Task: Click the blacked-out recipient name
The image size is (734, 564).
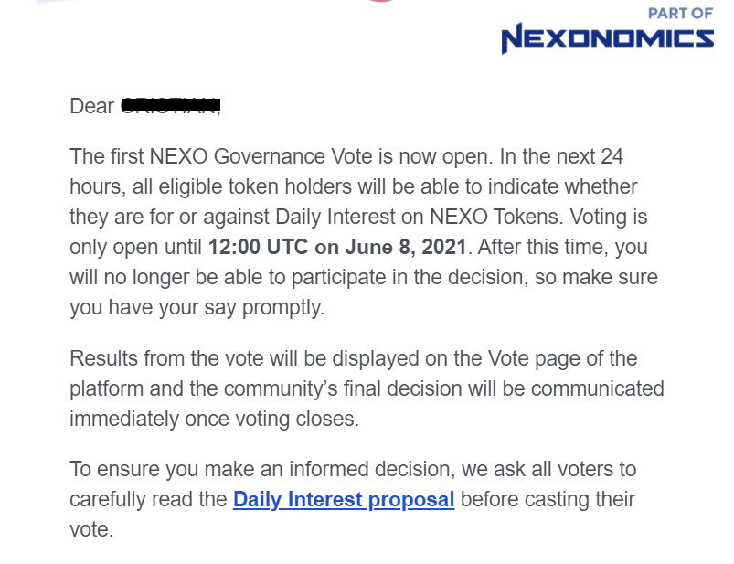Action: (x=171, y=105)
